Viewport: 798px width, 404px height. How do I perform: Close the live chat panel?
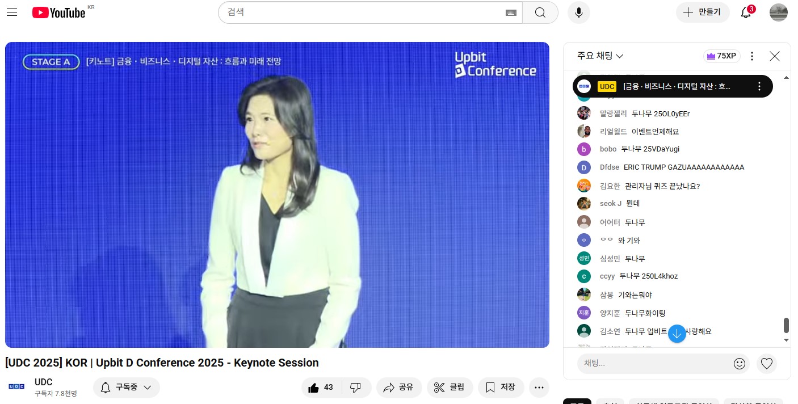[x=775, y=56]
